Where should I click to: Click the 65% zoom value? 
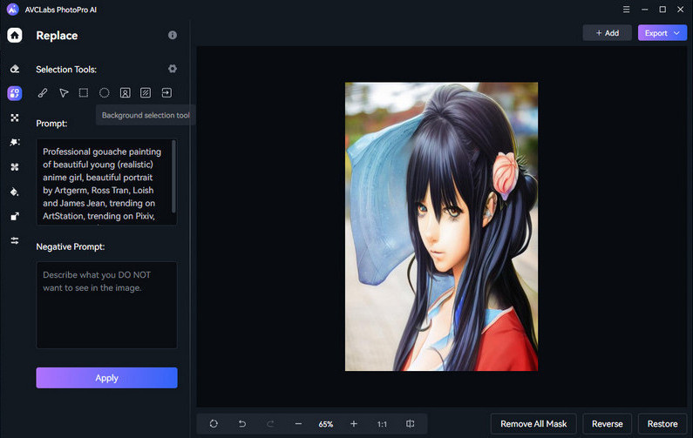point(326,424)
